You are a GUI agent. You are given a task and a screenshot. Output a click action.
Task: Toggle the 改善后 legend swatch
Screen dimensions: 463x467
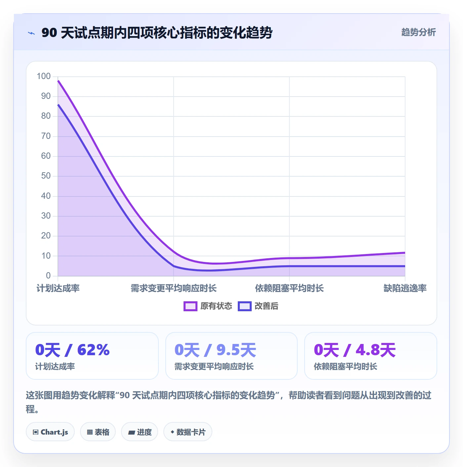245,306
